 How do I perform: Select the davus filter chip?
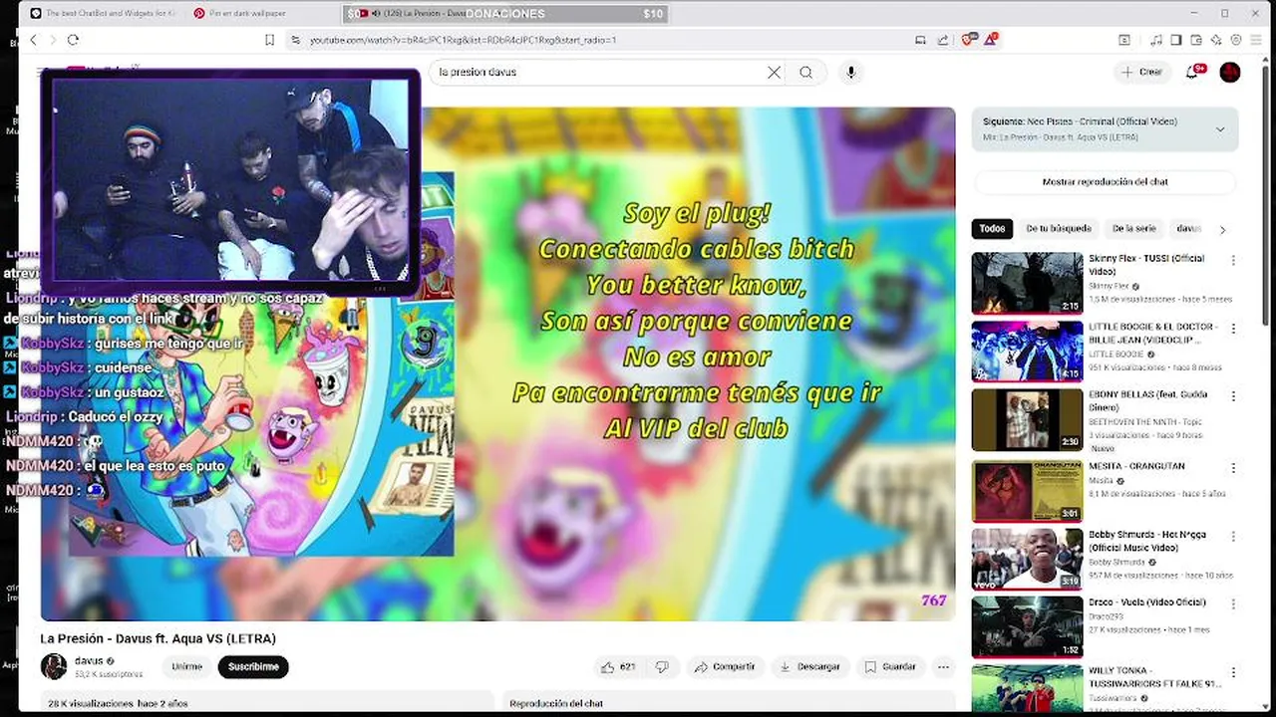tap(1188, 229)
